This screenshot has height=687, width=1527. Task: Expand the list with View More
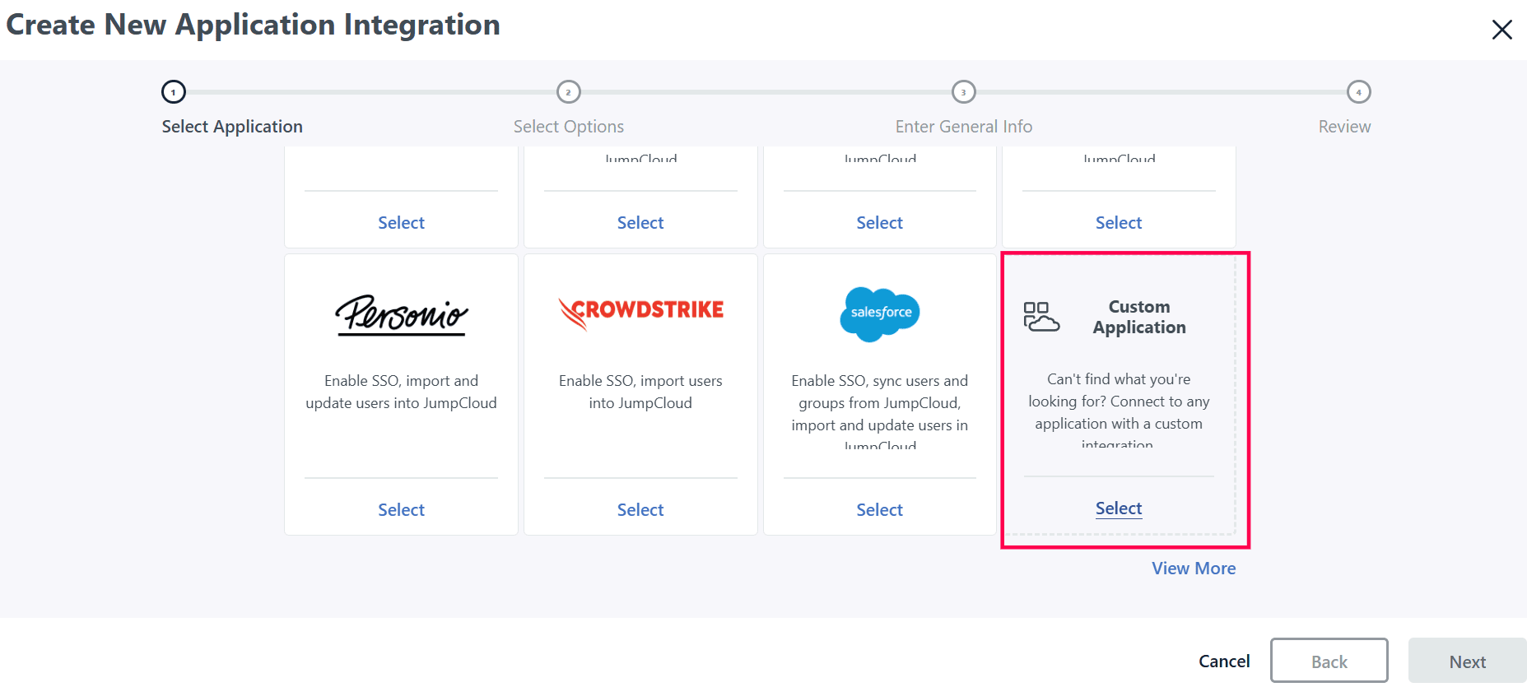pos(1194,569)
